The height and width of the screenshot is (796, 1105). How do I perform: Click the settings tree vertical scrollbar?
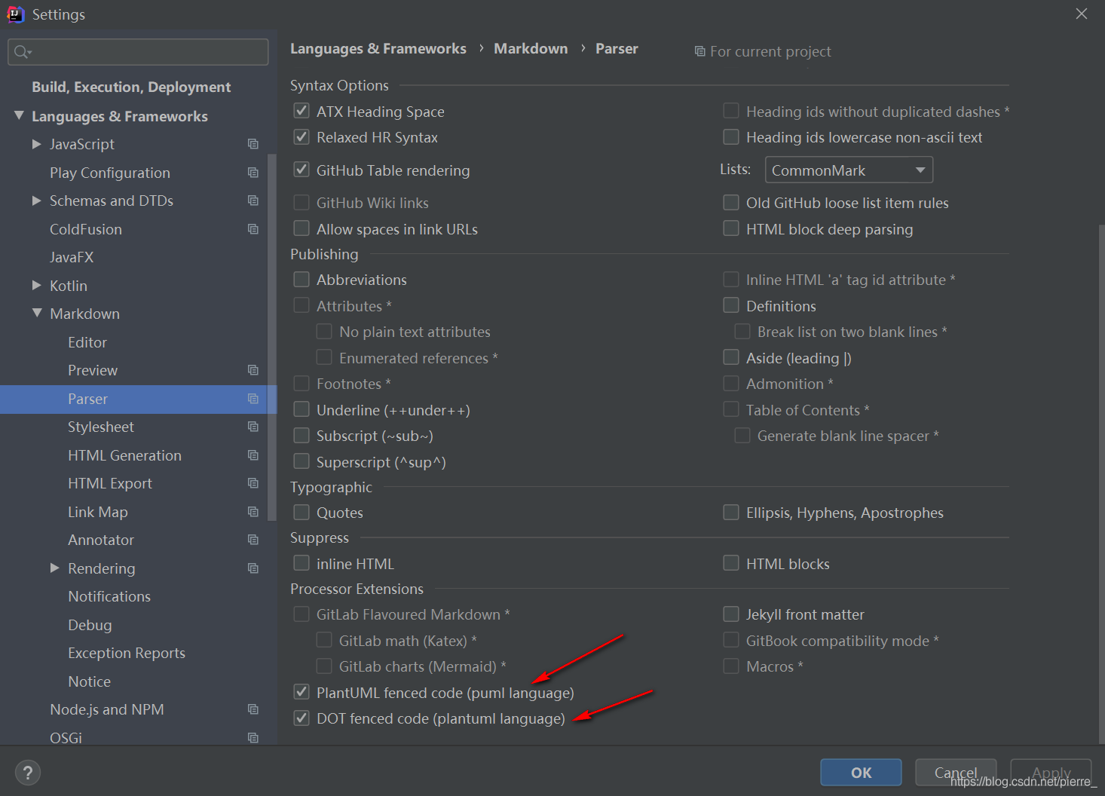[272, 337]
